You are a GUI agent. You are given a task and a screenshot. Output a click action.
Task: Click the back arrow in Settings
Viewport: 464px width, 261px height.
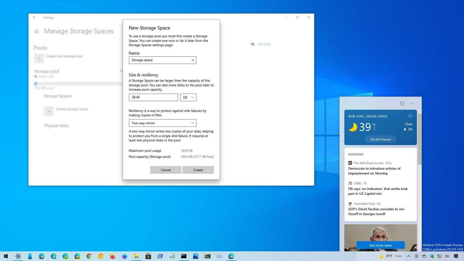pyautogui.click(x=34, y=17)
